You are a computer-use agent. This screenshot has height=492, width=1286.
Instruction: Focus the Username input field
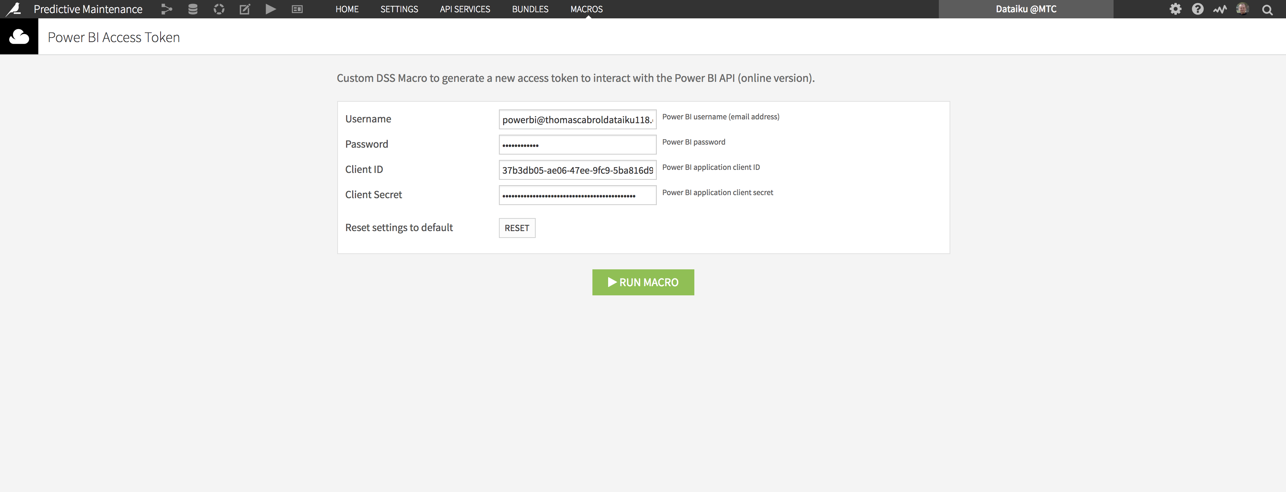577,120
